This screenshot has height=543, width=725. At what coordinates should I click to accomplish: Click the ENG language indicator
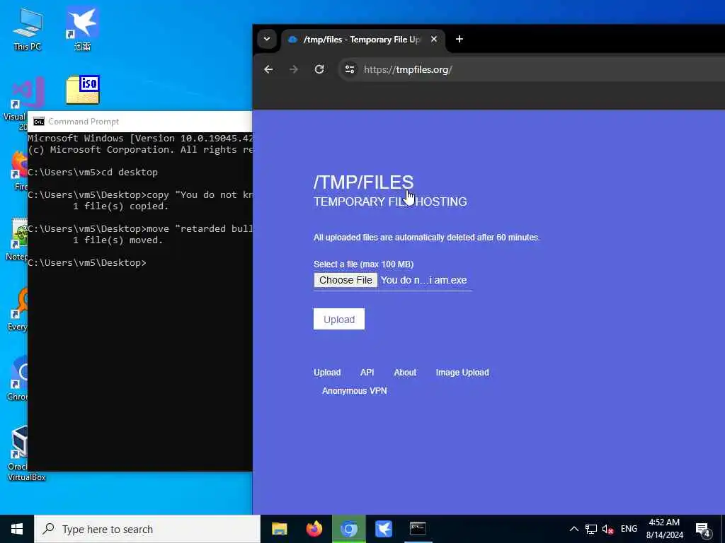coord(629,529)
